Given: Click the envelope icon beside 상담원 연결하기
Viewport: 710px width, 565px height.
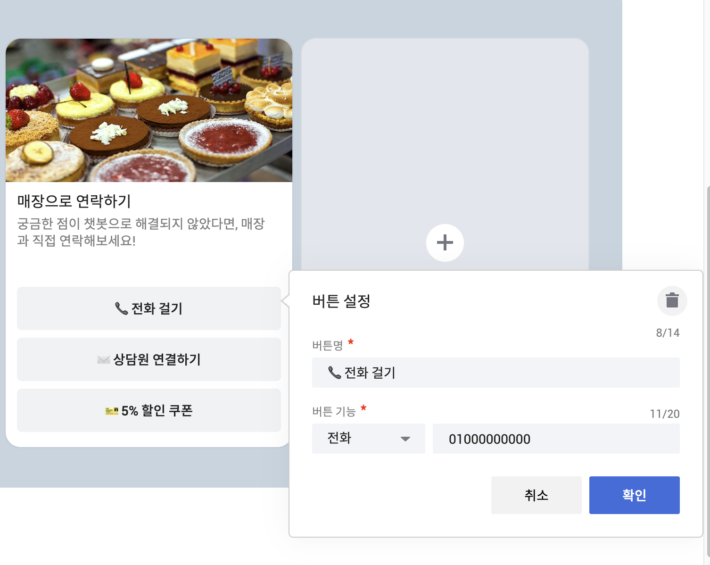Looking at the screenshot, I should click(x=103, y=360).
